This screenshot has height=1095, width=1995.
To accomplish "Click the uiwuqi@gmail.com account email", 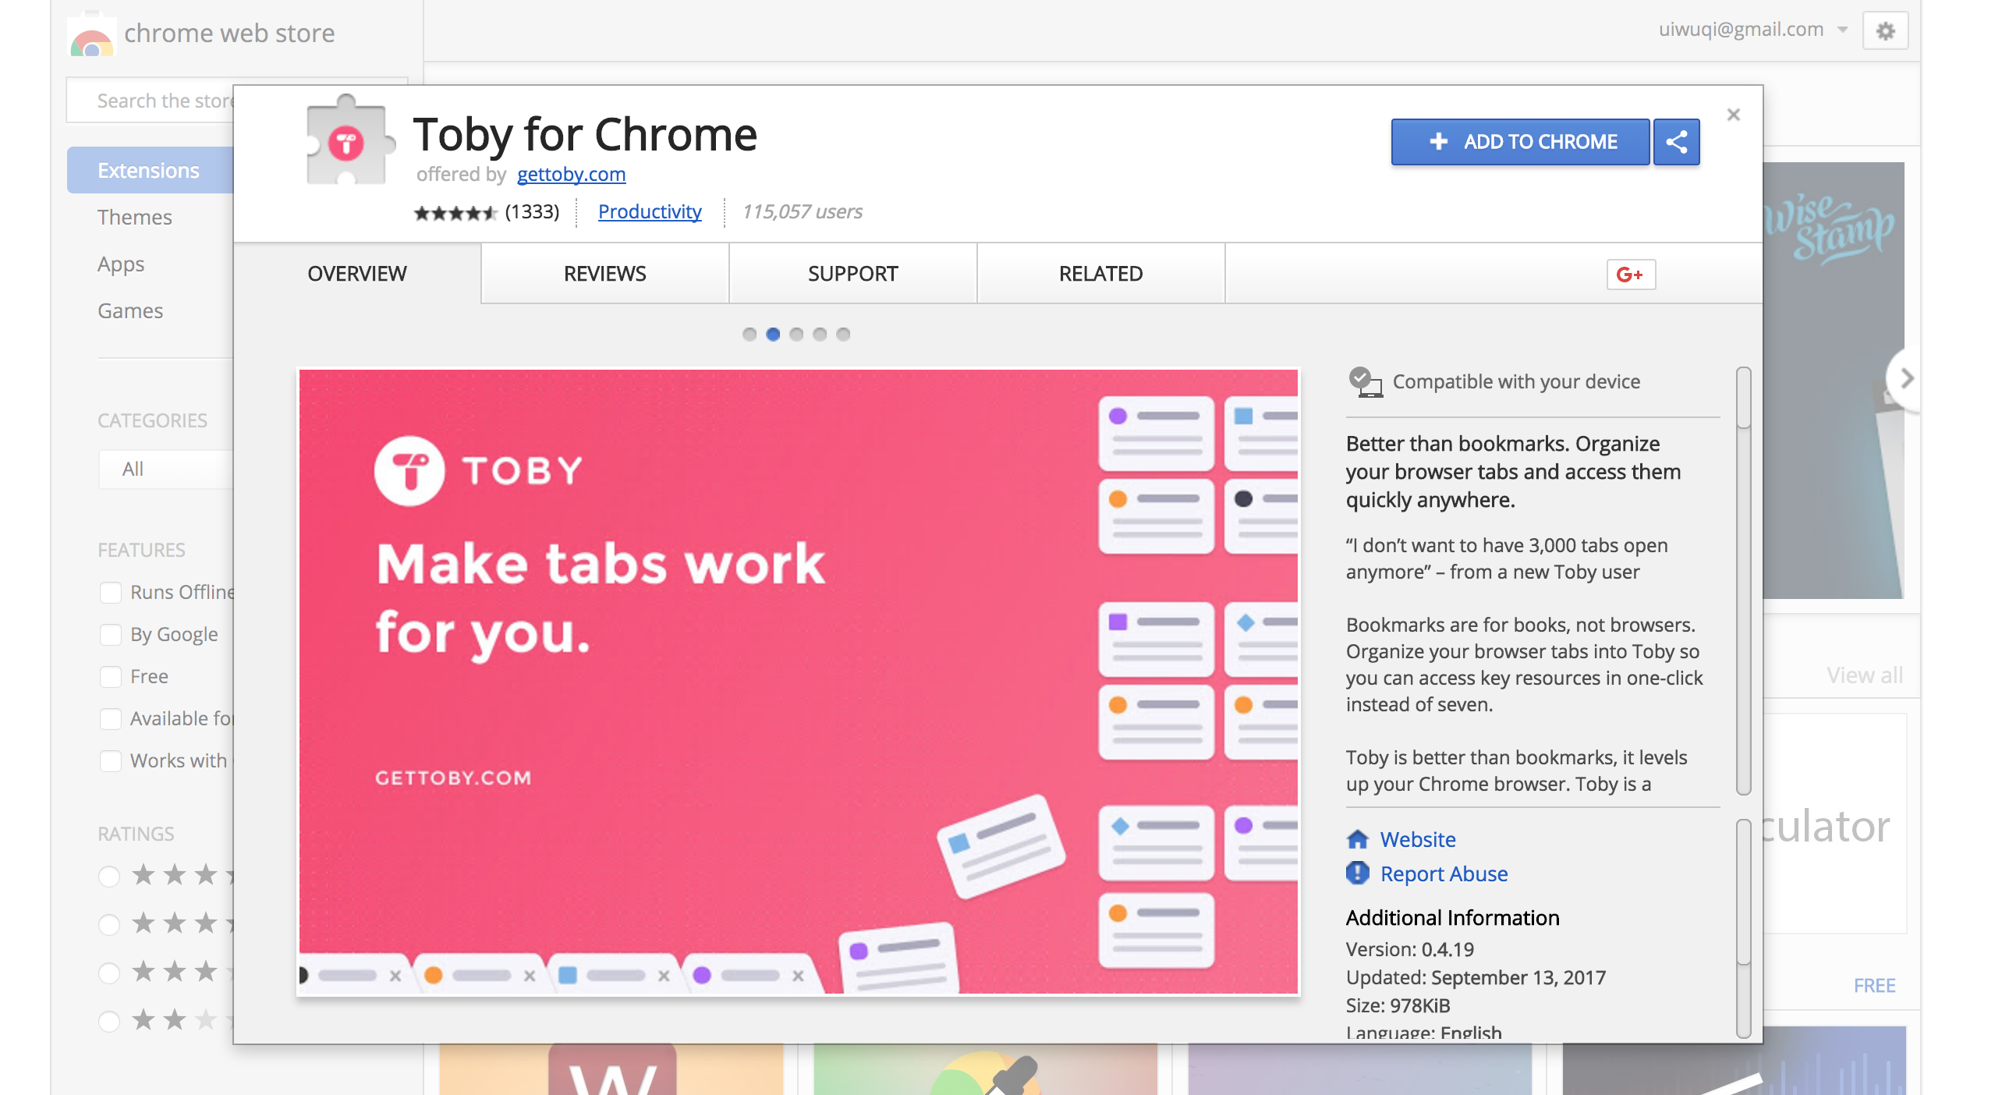I will pyautogui.click(x=1741, y=29).
